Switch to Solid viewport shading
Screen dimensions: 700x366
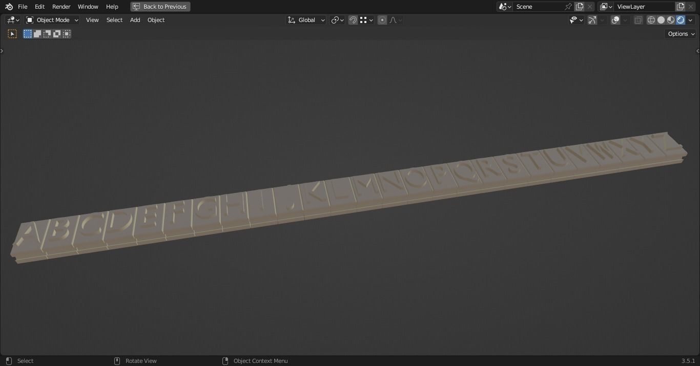[x=661, y=20]
